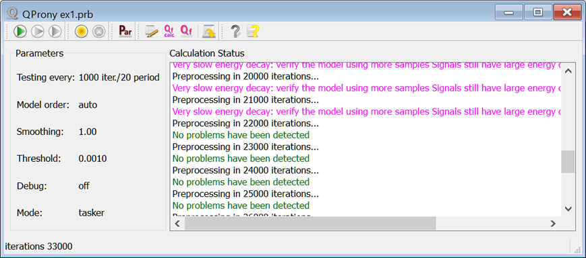Screen dimensions: 586x258
Task: Click the yellow circle pause icon
Action: pos(81,32)
